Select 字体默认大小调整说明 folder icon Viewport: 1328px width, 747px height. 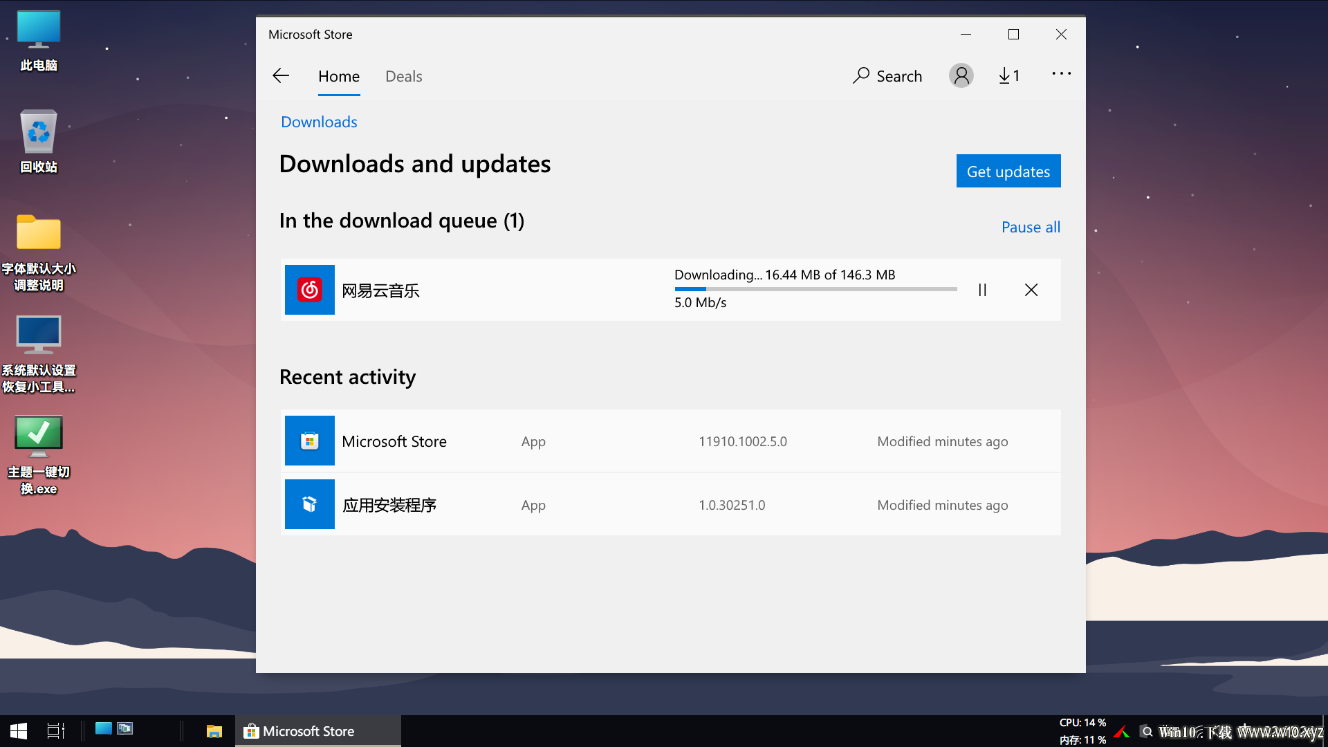click(x=39, y=252)
